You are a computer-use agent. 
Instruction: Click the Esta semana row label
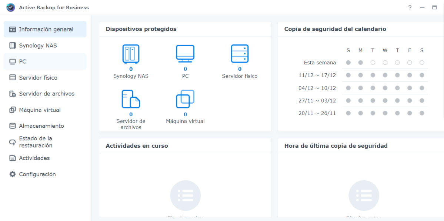(x=320, y=63)
